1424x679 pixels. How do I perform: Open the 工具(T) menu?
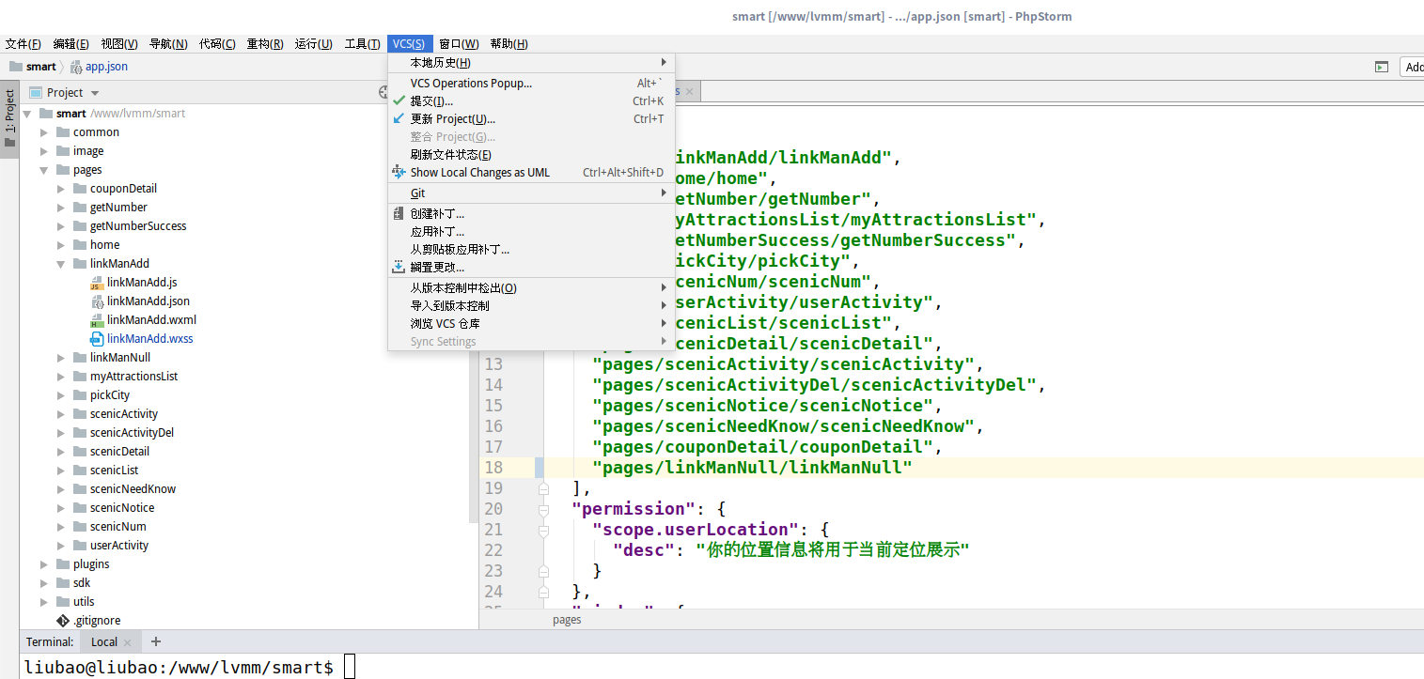tap(362, 43)
